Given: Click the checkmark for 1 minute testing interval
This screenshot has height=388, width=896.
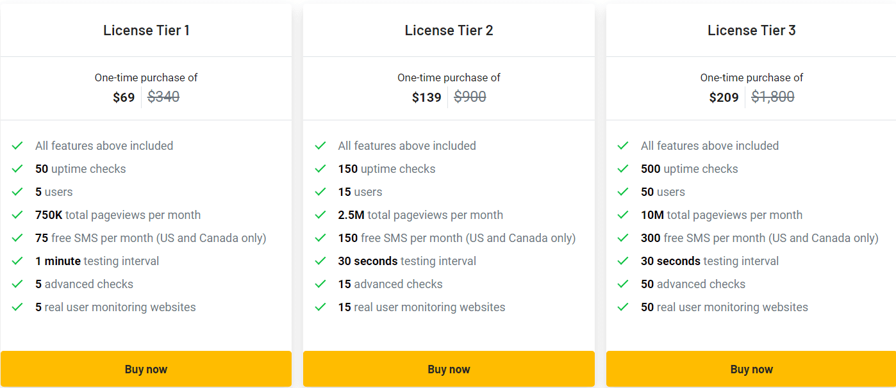Looking at the screenshot, I should click(17, 261).
